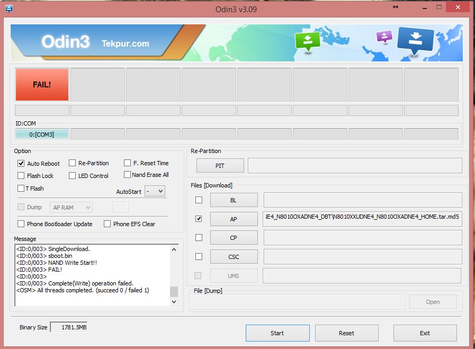Tick the BL file checkbox
This screenshot has width=475, height=349.
(199, 200)
